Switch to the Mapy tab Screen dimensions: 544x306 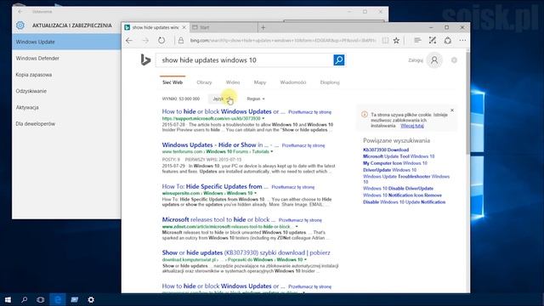coord(260,82)
